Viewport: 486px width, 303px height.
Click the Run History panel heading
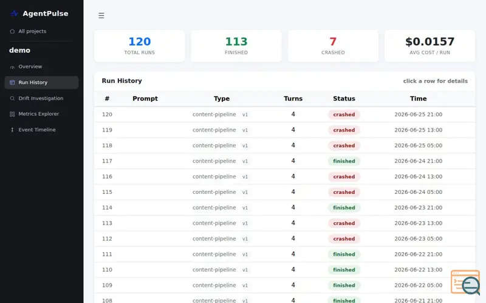[x=122, y=81]
